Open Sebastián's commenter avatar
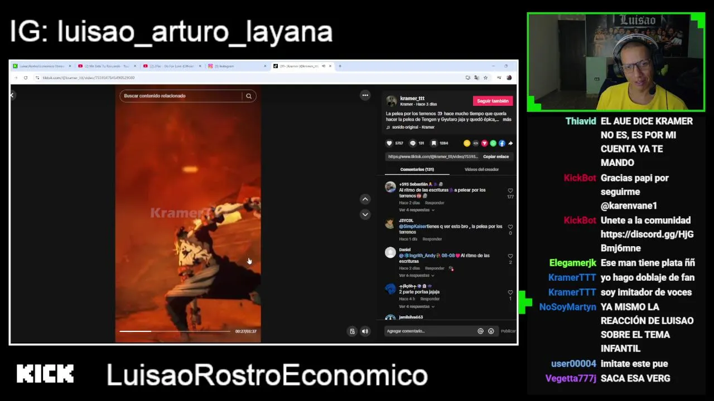The width and height of the screenshot is (714, 401). coord(390,187)
